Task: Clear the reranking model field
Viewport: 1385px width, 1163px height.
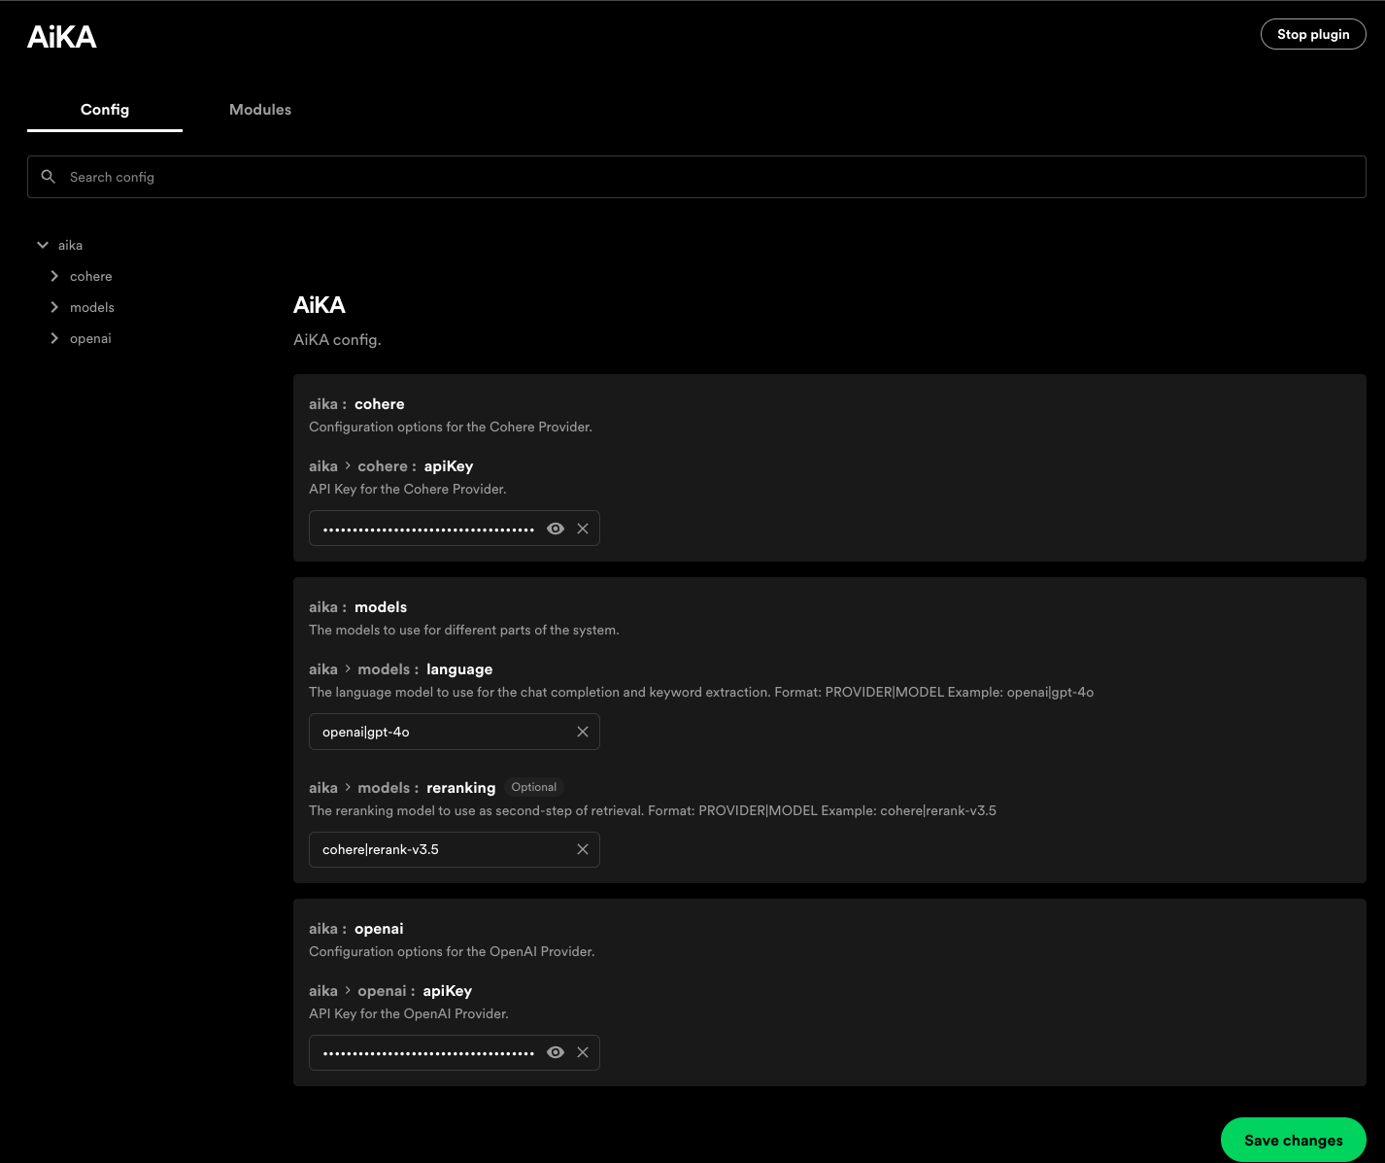Action: 583,849
